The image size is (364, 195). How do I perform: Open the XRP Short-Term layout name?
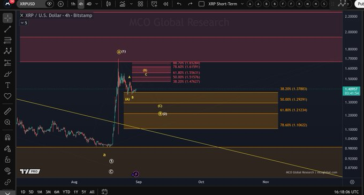click(223, 4)
